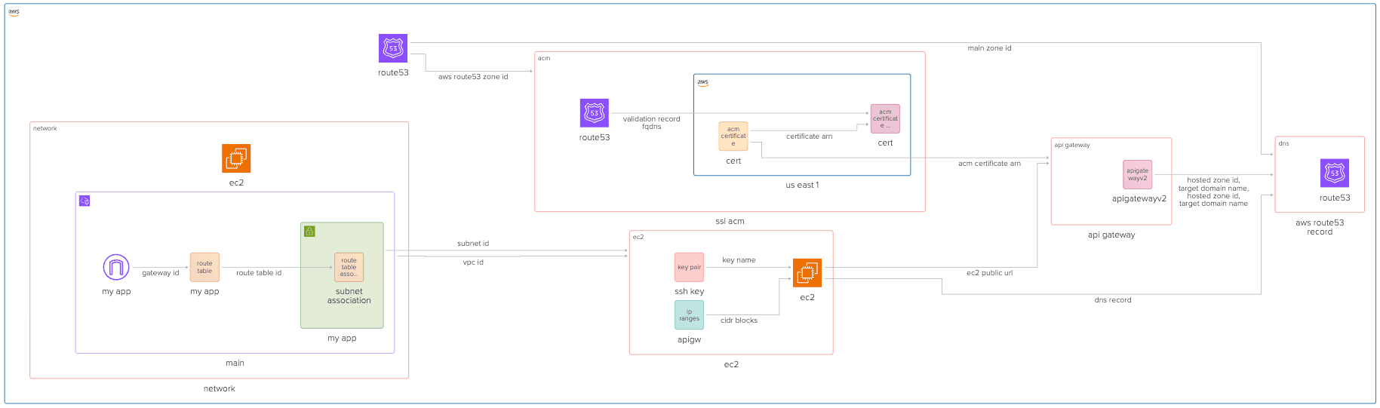1380x408 pixels.
Task: Click the aws logo inside the us east 1 box
Action: click(x=702, y=83)
